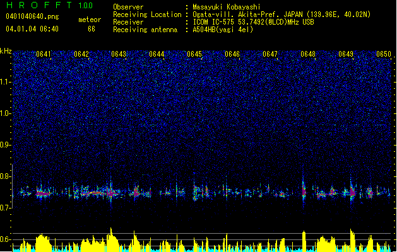Click the 0650 time marker
The height and width of the screenshot is (252, 397).
384,54
